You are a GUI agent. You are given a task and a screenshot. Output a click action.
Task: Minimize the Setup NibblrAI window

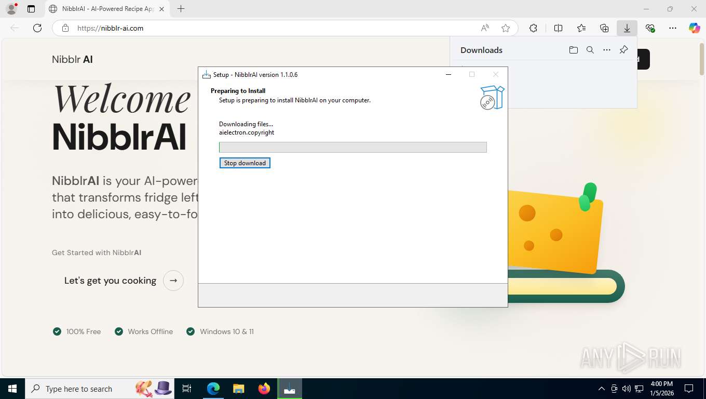(x=449, y=74)
